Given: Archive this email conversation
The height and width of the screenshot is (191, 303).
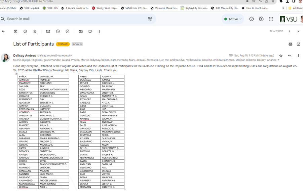Looking at the screenshot, I should click(15, 31).
